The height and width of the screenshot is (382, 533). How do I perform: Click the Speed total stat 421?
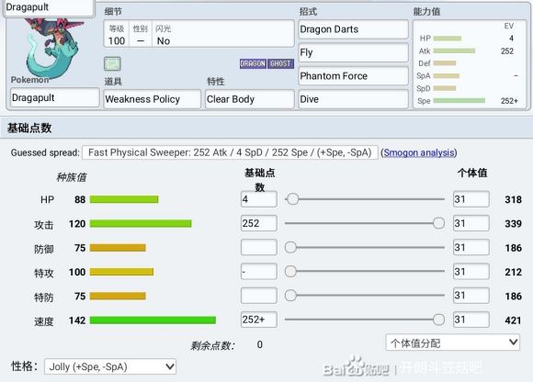[x=513, y=320]
